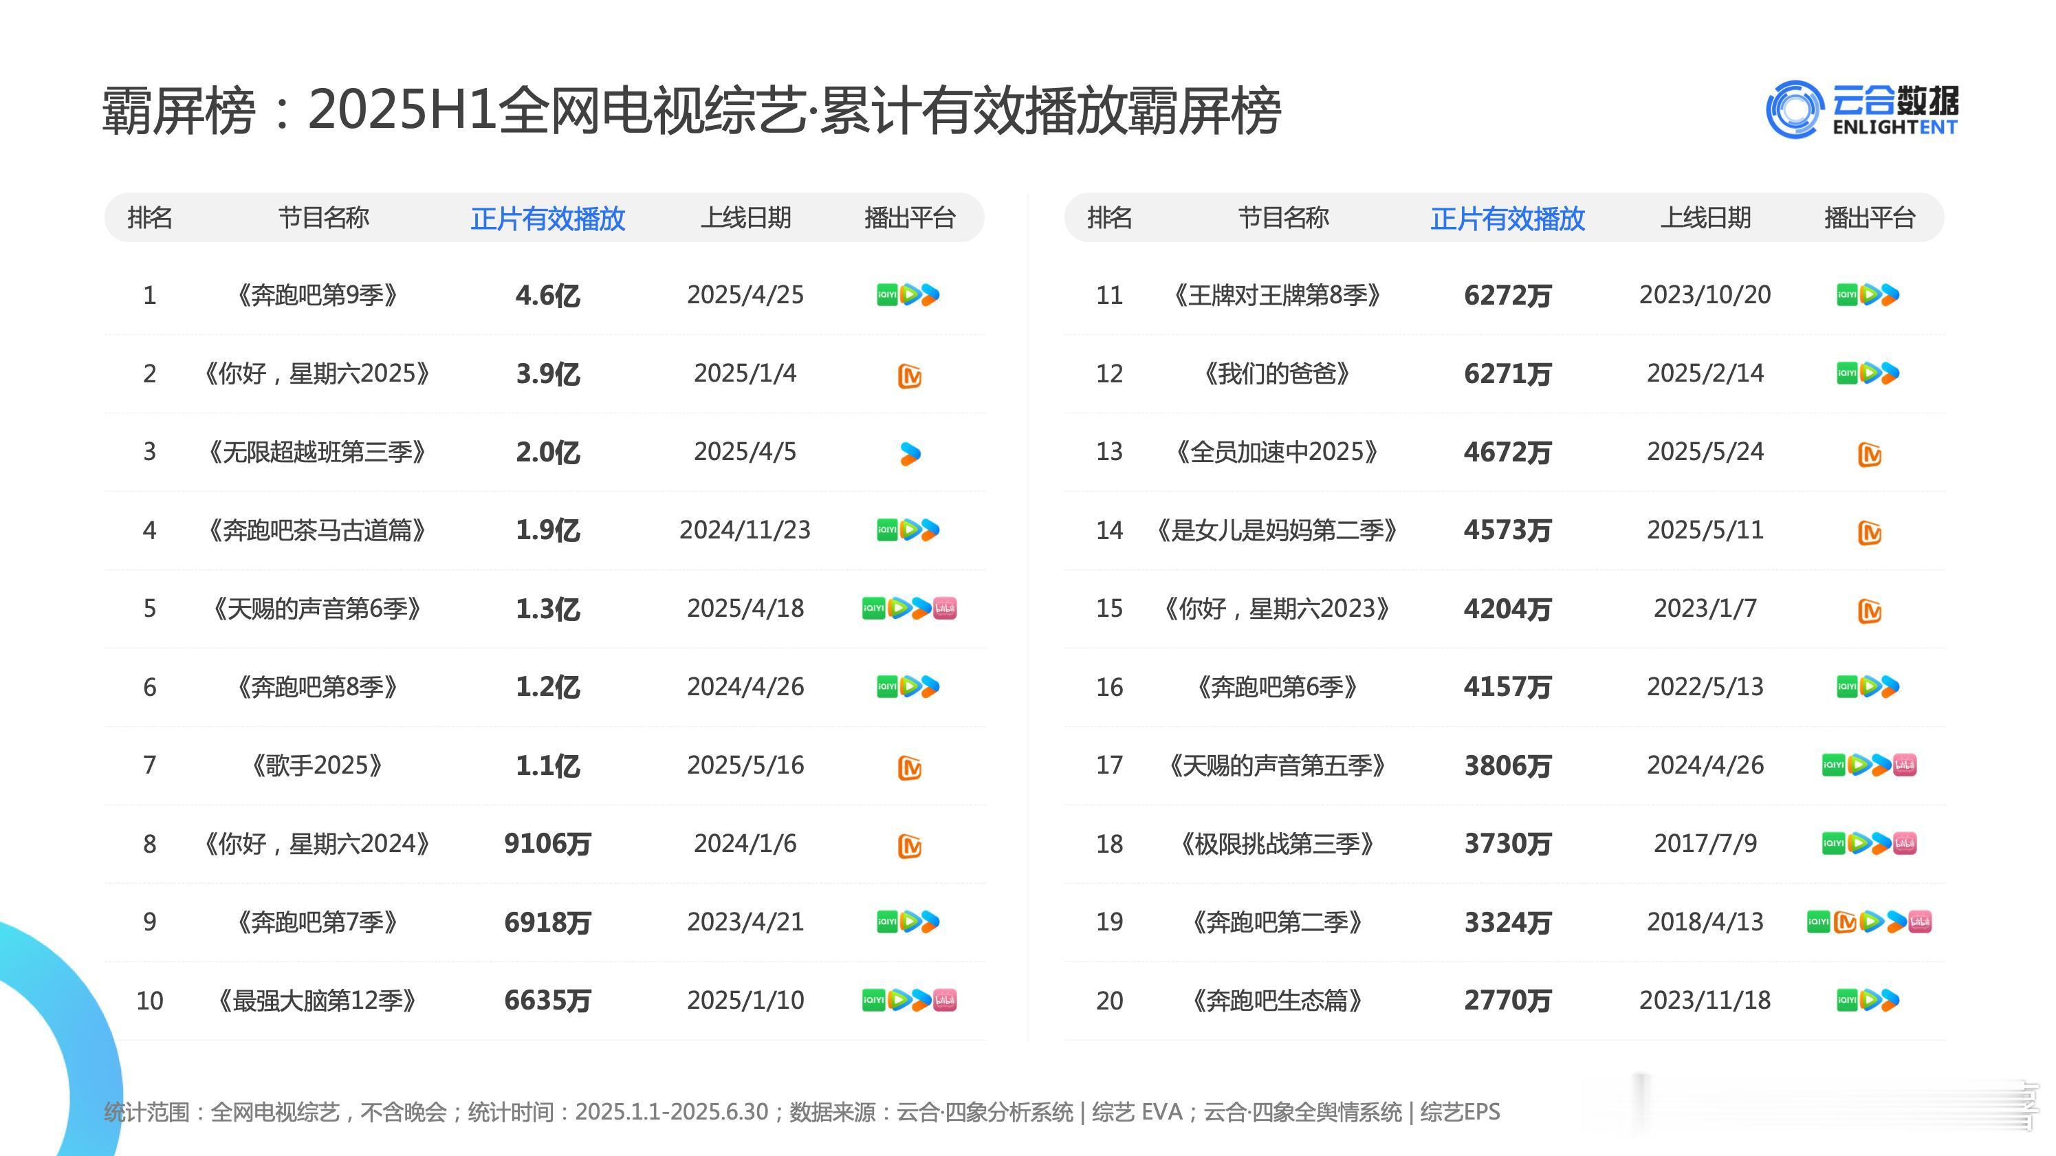Click Bilibili icon in 天赐的声音第五季 row
The image size is (2056, 1156).
pos(1905,765)
